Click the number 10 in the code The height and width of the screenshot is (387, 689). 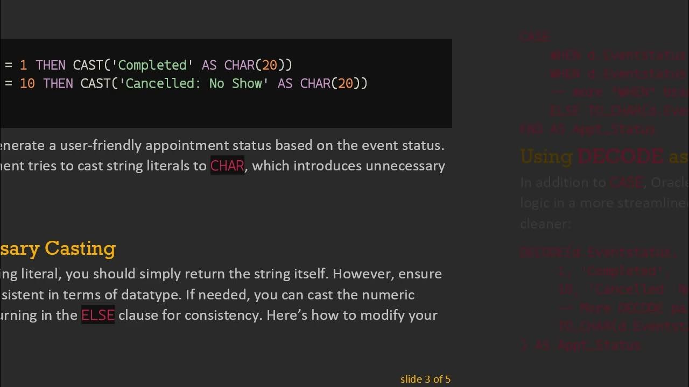coord(27,83)
